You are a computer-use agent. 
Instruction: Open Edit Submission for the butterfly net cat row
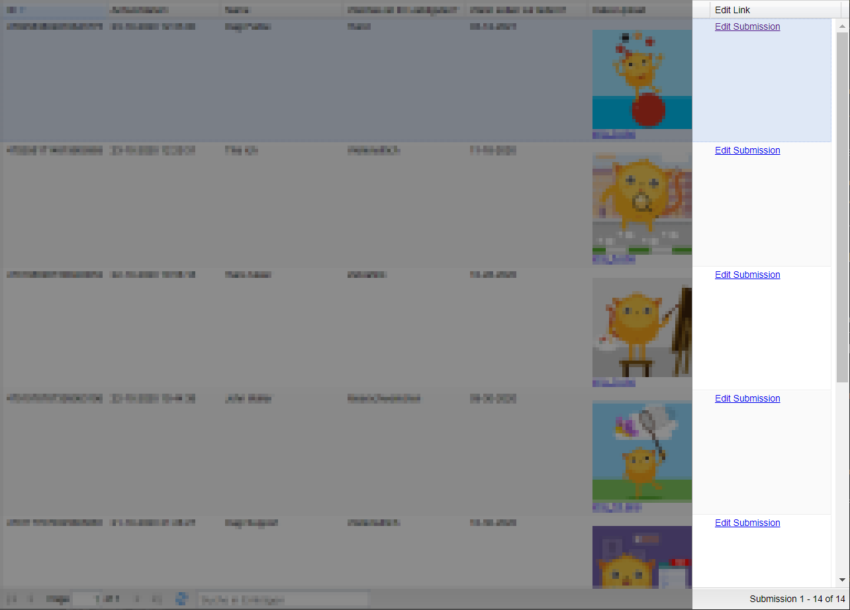747,399
